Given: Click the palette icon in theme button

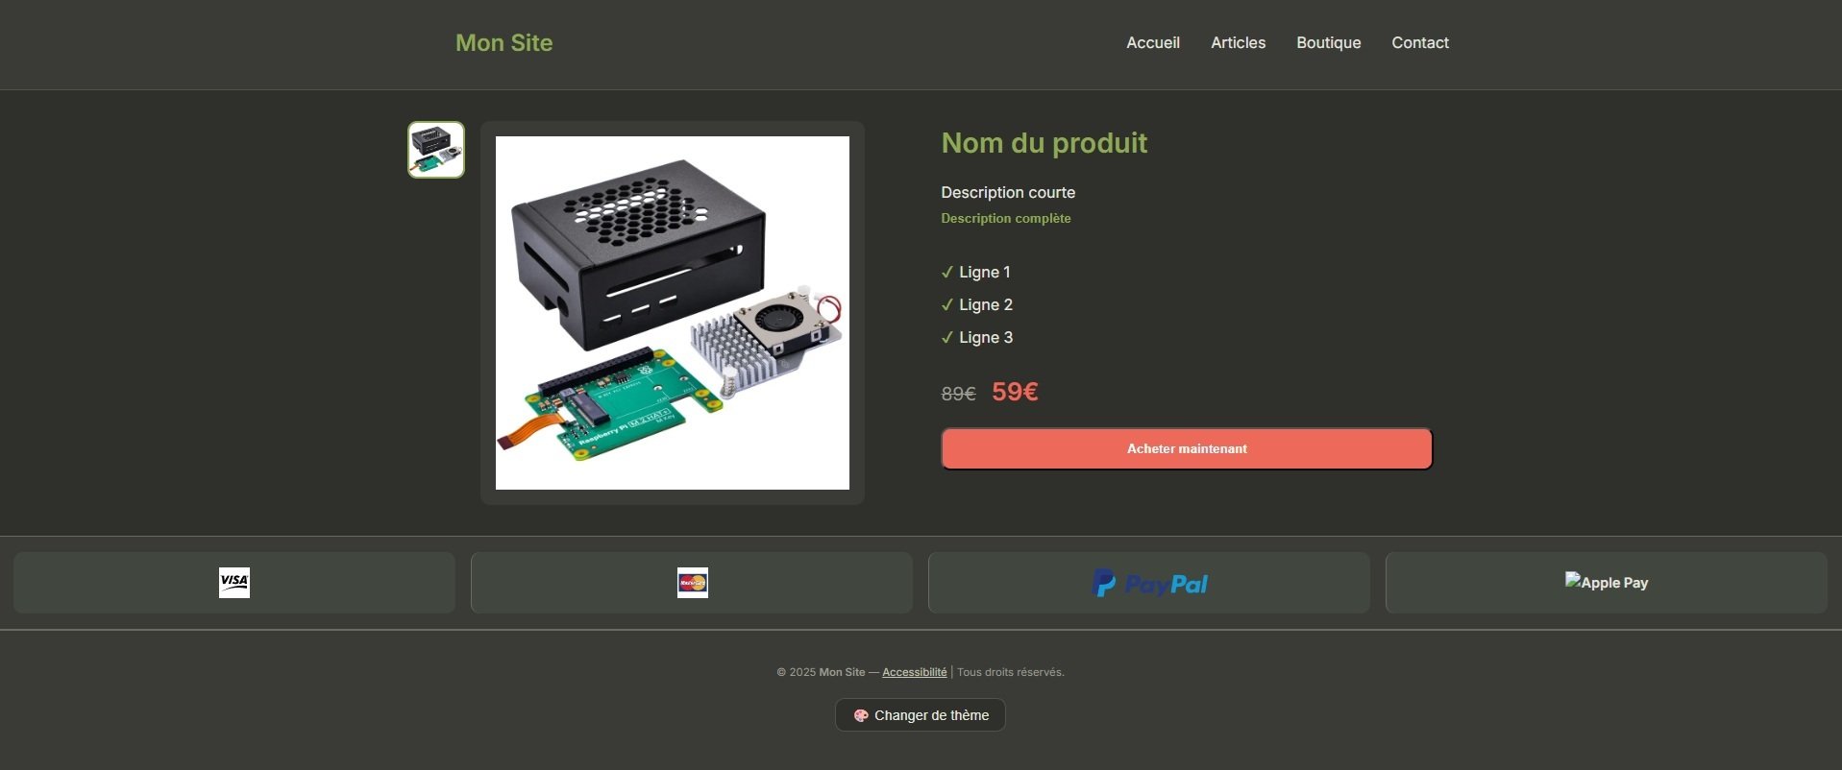Looking at the screenshot, I should tap(861, 715).
